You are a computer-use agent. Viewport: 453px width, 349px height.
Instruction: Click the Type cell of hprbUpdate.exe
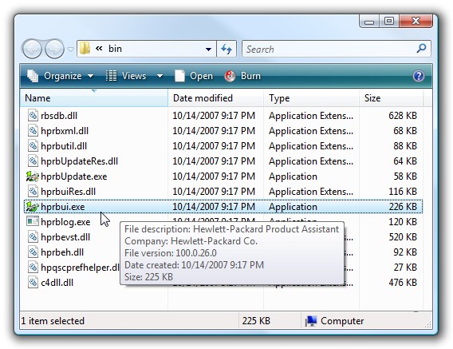tap(293, 176)
